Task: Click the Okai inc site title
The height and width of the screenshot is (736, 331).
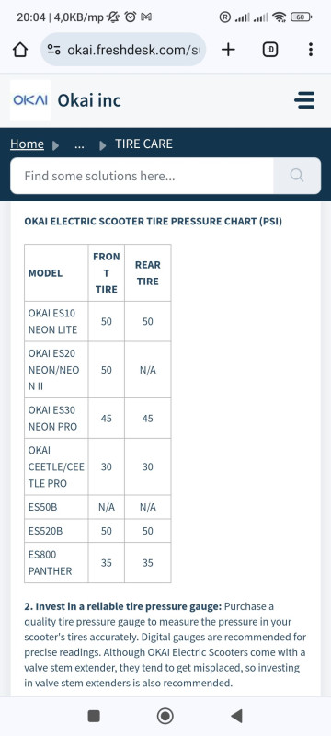Action: tap(89, 100)
